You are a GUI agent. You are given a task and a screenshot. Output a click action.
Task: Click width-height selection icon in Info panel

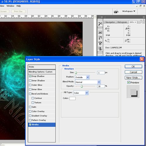(x=126, y=41)
